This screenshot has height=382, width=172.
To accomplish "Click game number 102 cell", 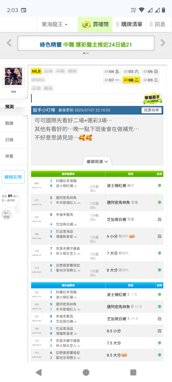I will [x=37, y=294].
